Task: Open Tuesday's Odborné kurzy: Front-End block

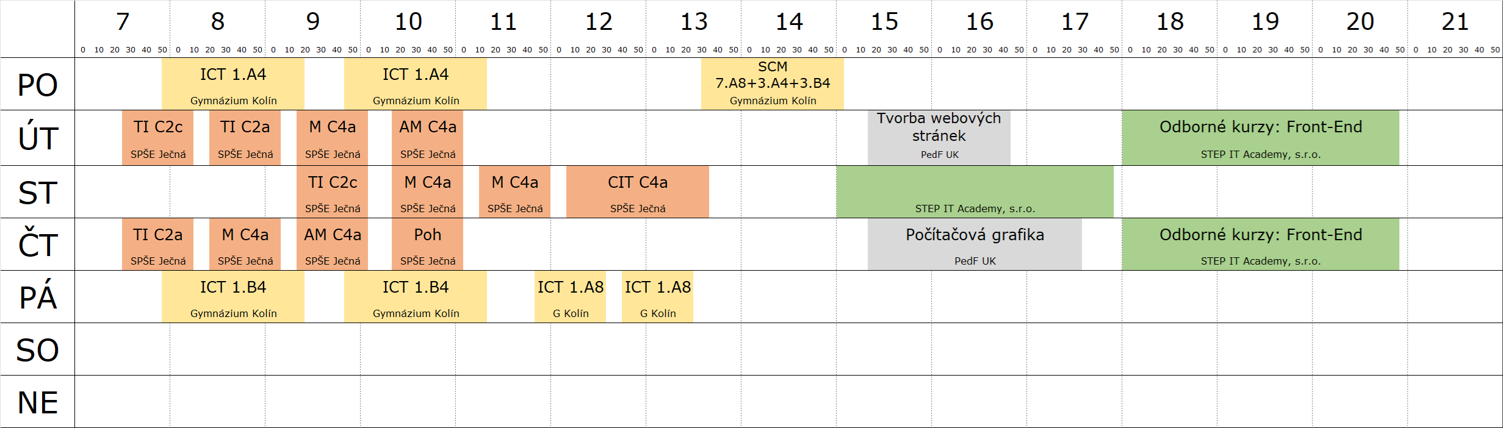Action: click(x=1260, y=138)
